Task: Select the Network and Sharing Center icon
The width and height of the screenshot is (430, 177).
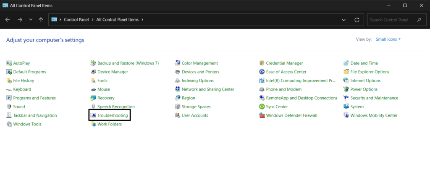Action: (x=178, y=89)
